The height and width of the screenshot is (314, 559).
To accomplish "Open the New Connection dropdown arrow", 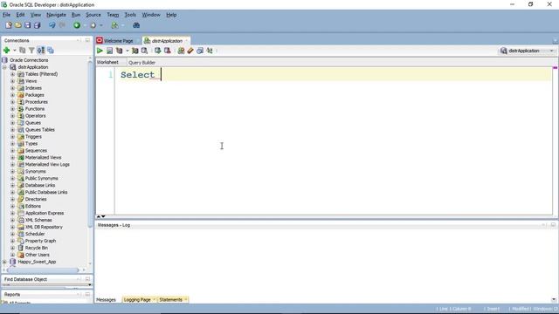I will [15, 51].
